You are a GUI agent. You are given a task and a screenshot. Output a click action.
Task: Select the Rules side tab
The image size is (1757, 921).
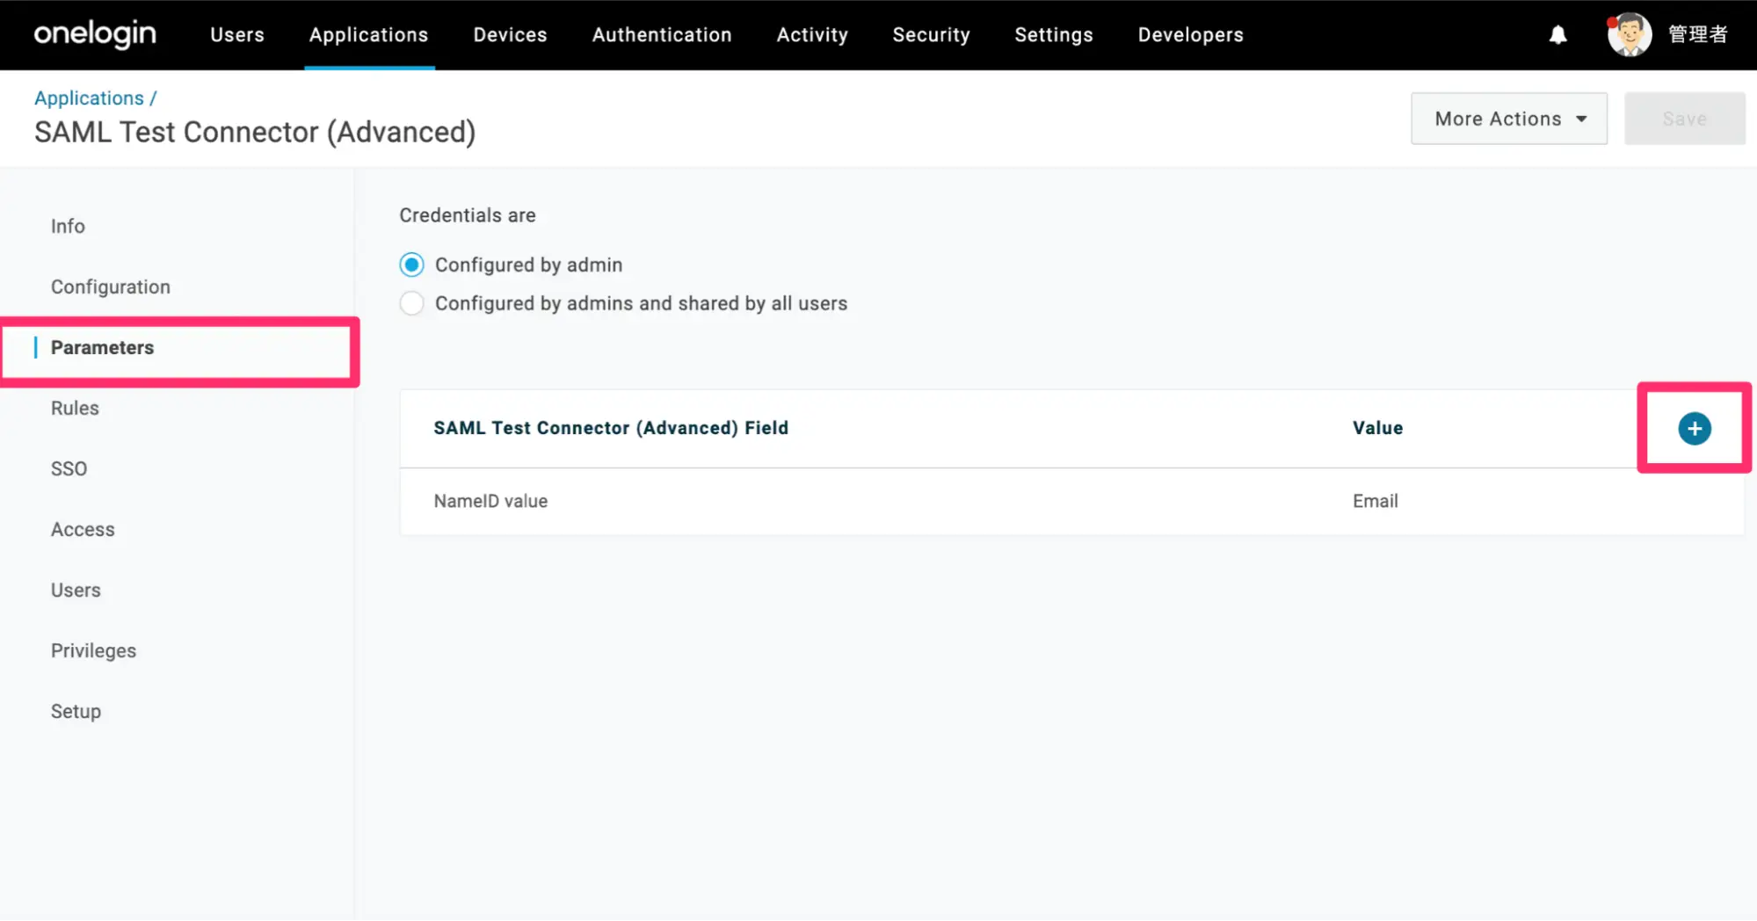pos(75,408)
